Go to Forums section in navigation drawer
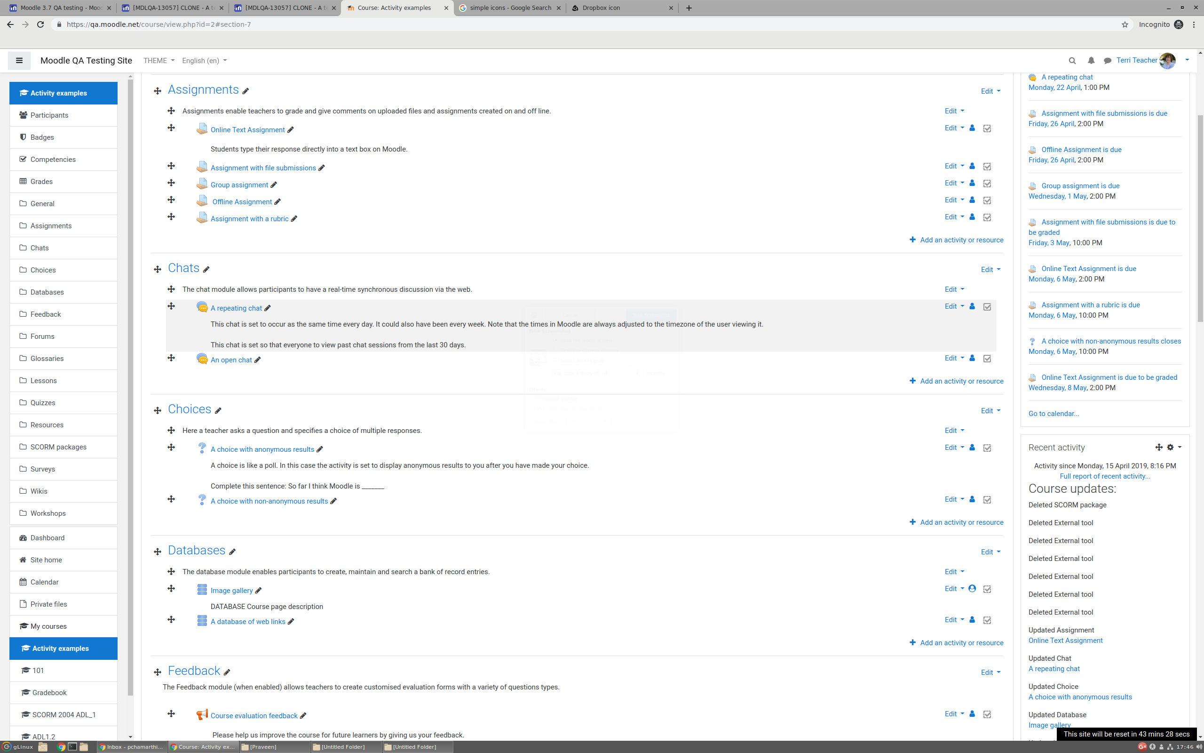This screenshot has width=1204, height=753. click(x=63, y=336)
